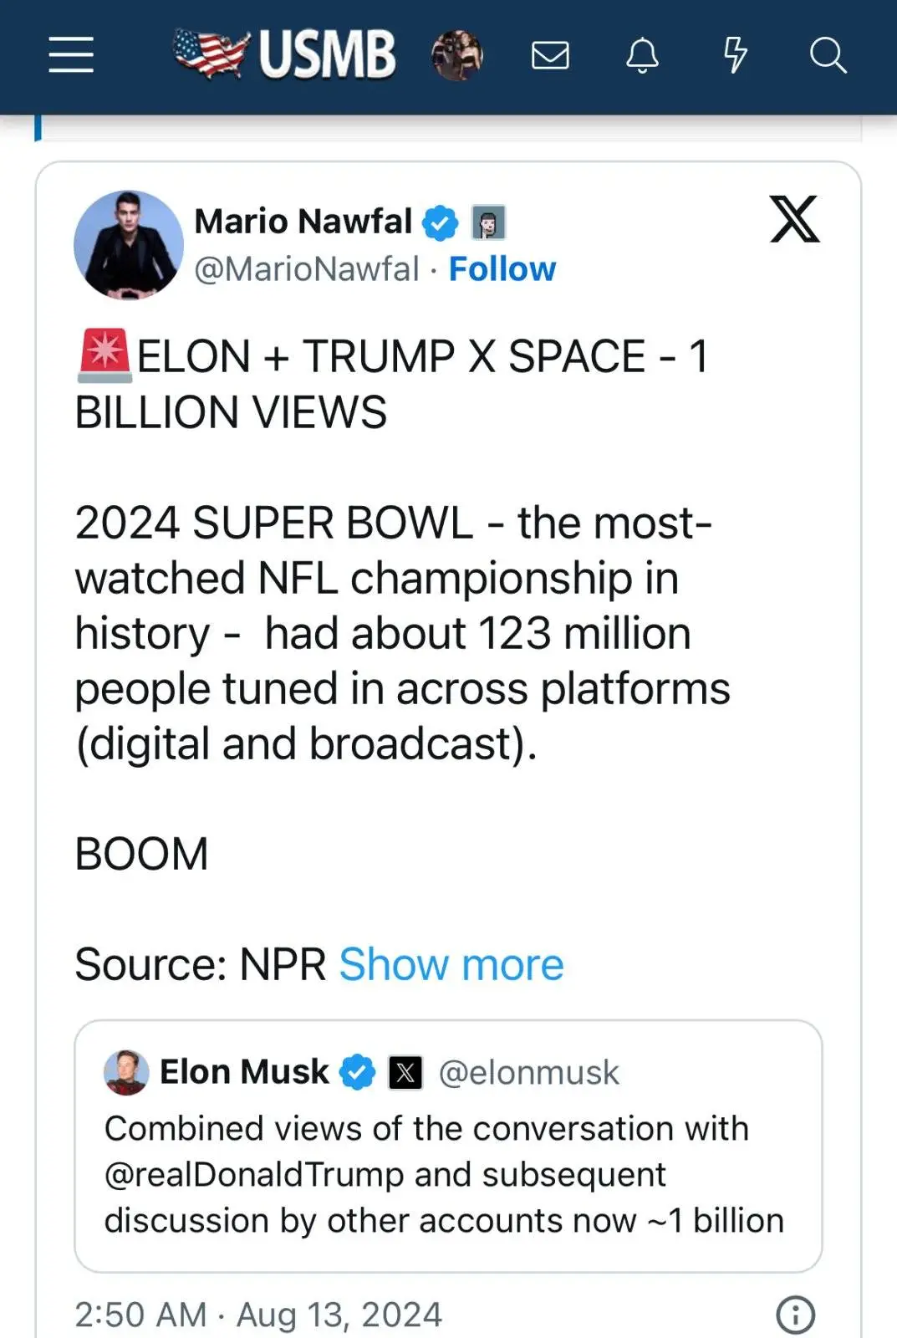Open the @elonmusk handle in quote
This screenshot has height=1338, width=897.
[x=528, y=1073]
